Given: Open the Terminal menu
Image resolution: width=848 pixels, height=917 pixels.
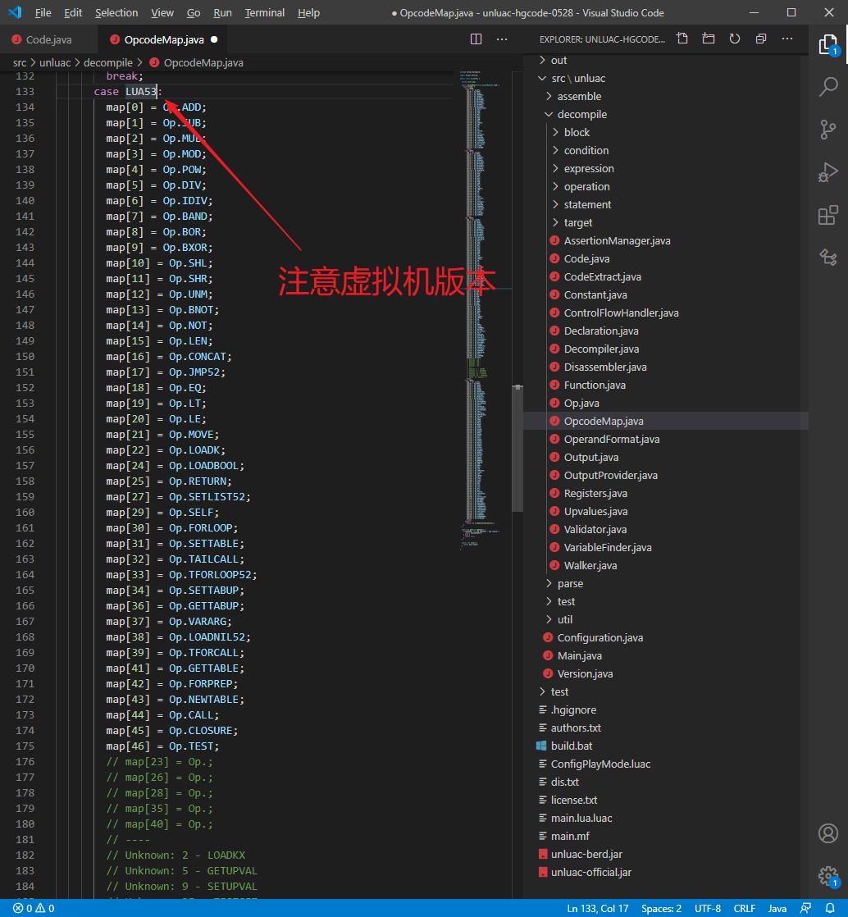Looking at the screenshot, I should click(264, 13).
